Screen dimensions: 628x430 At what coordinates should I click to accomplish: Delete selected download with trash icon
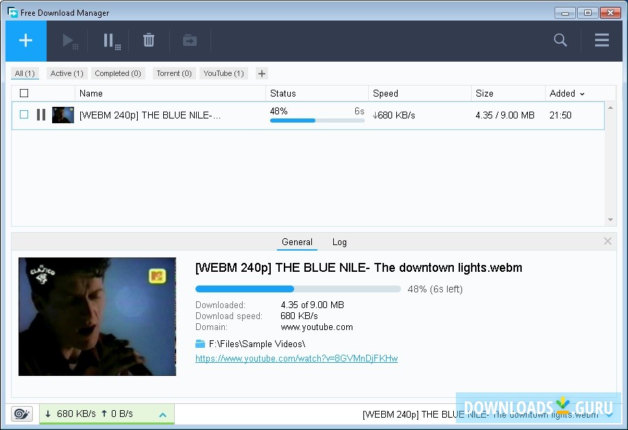coord(149,40)
